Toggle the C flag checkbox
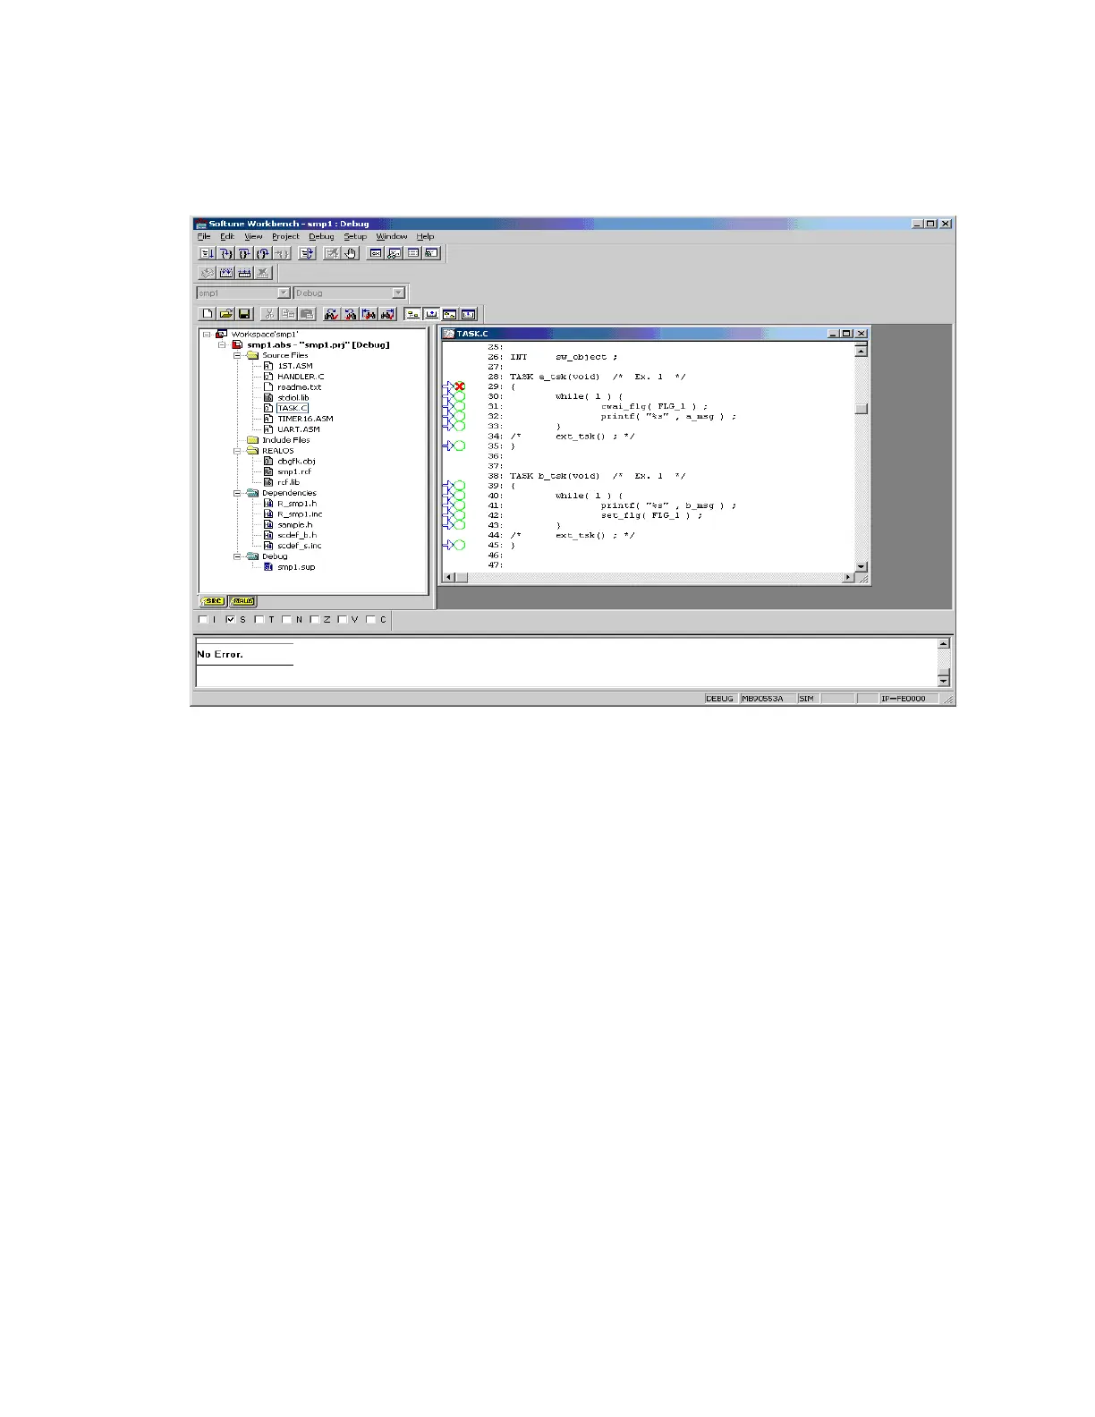Viewport: 1095px width, 1417px height. [x=371, y=619]
